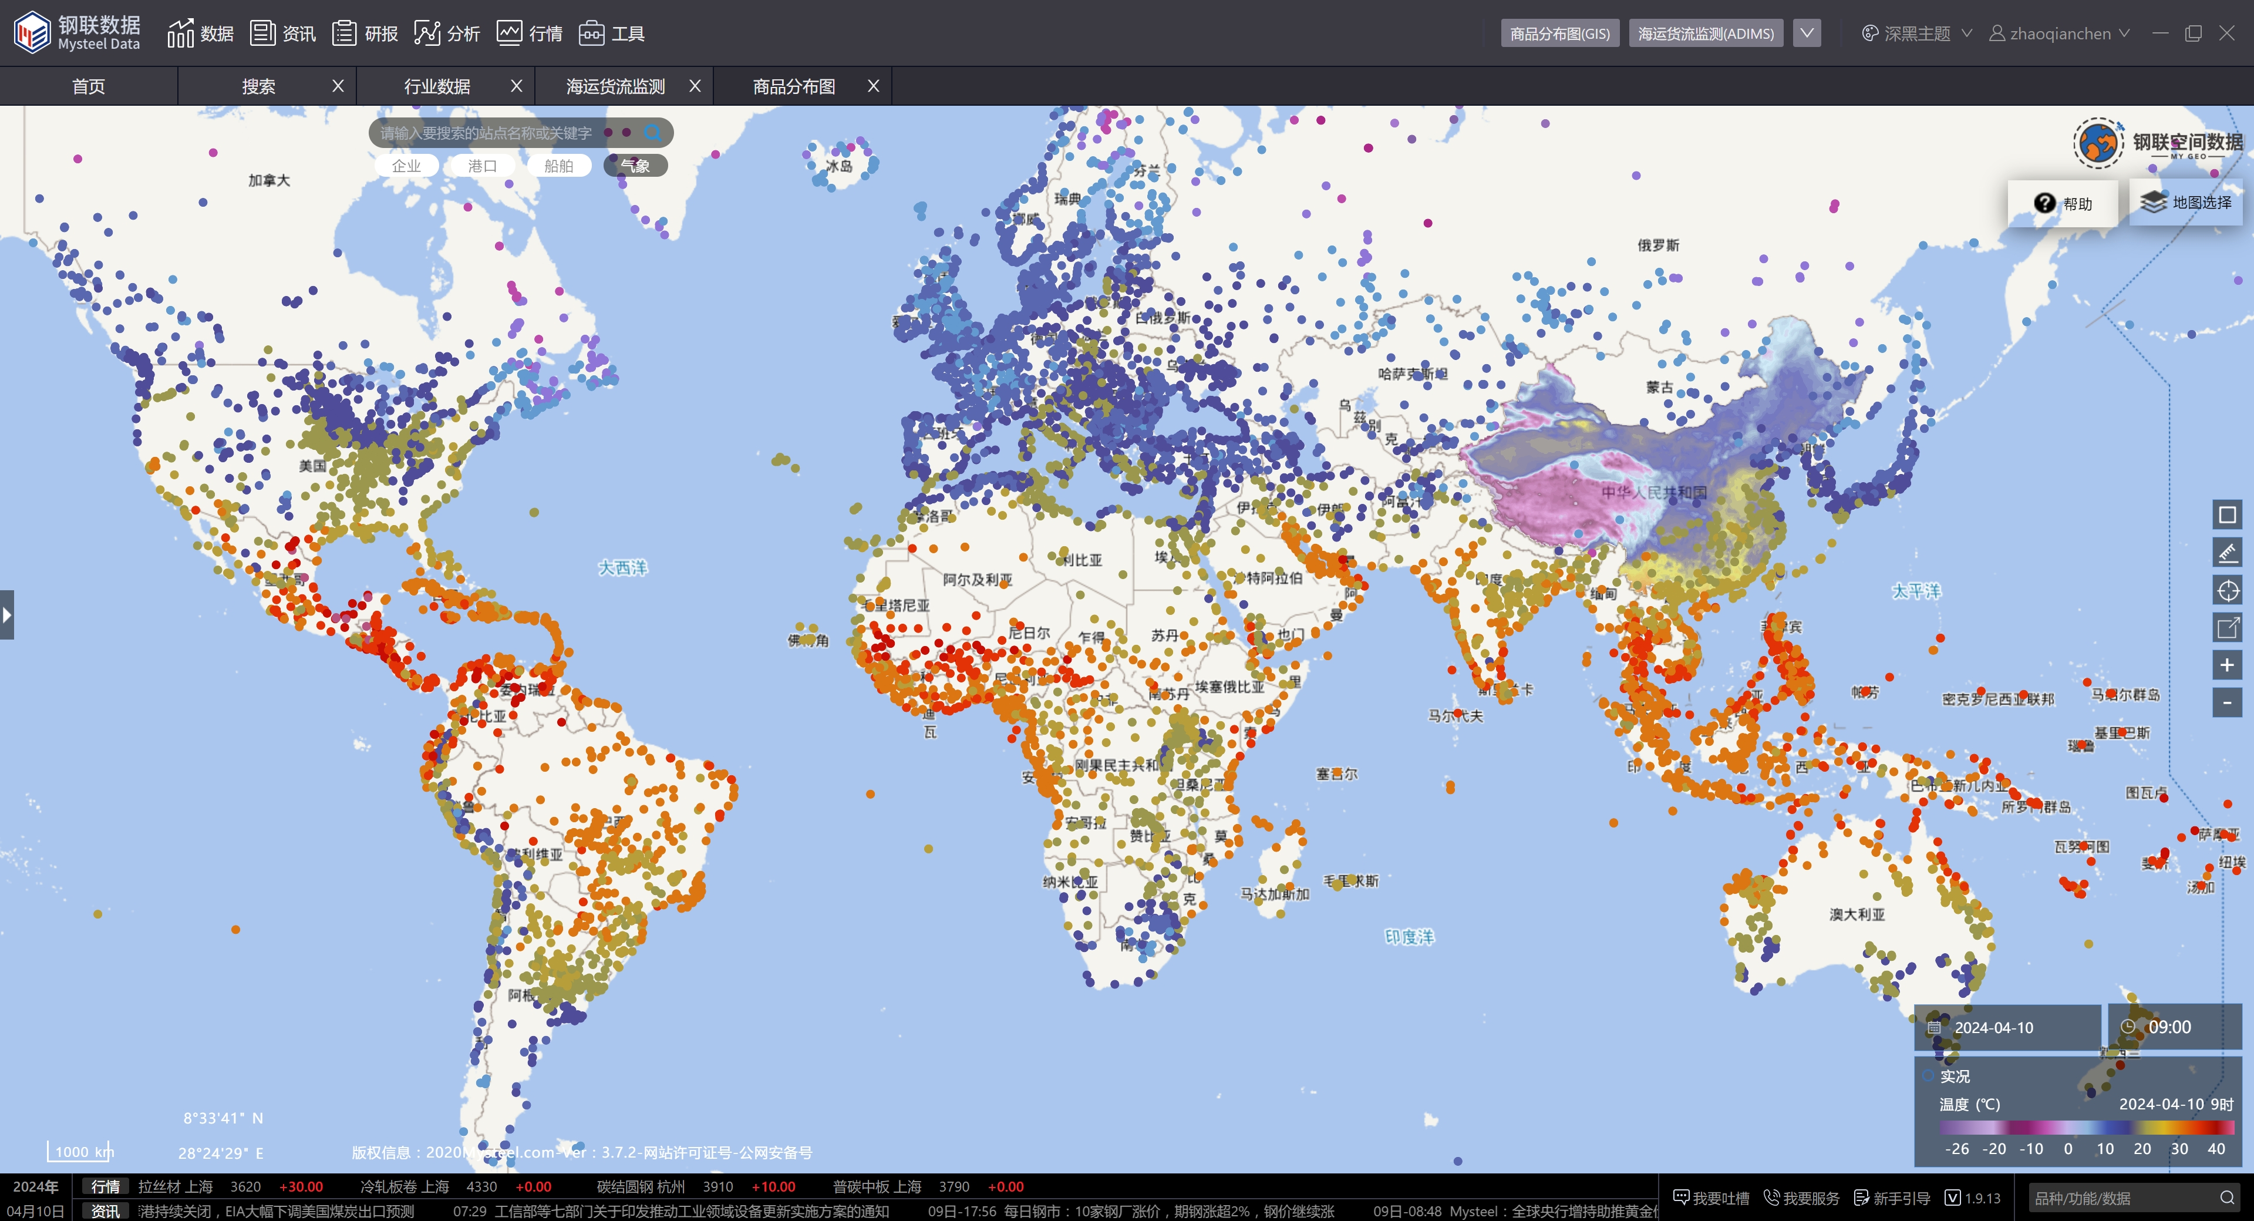Open the 09:00 time picker
Screen dimensions: 2254x1221
2175,1027
